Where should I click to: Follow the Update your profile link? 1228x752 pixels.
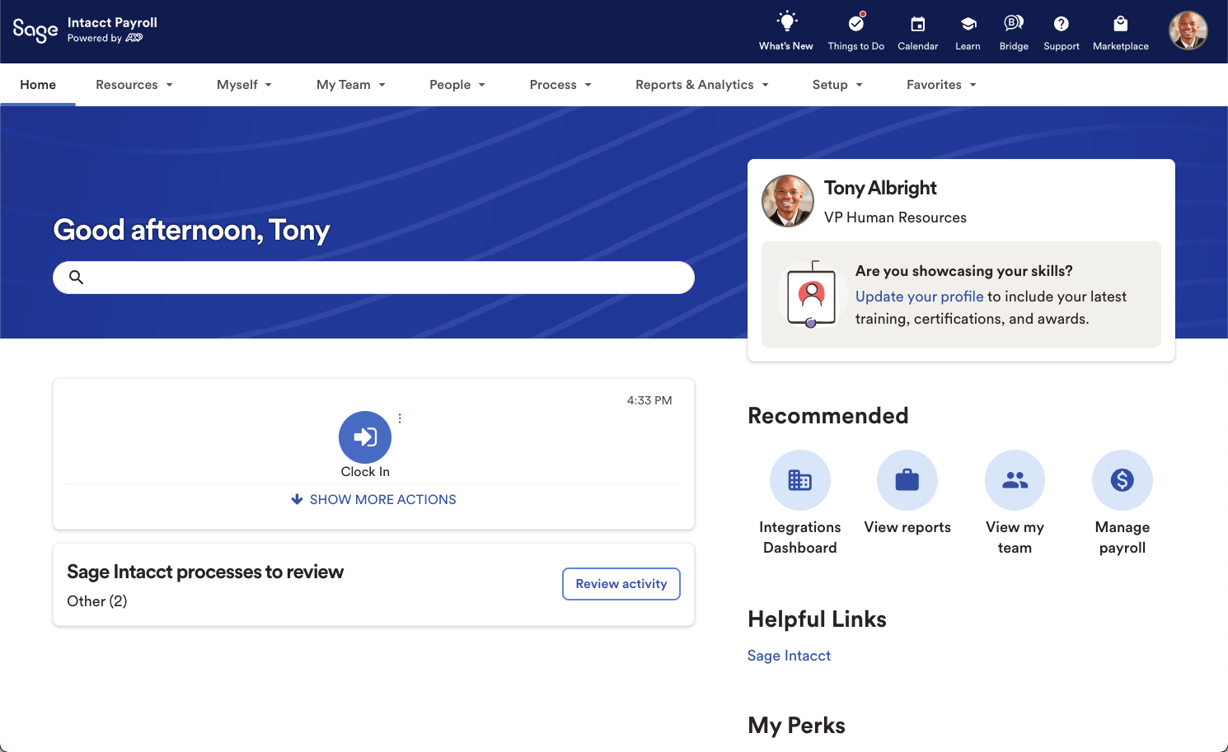(919, 297)
